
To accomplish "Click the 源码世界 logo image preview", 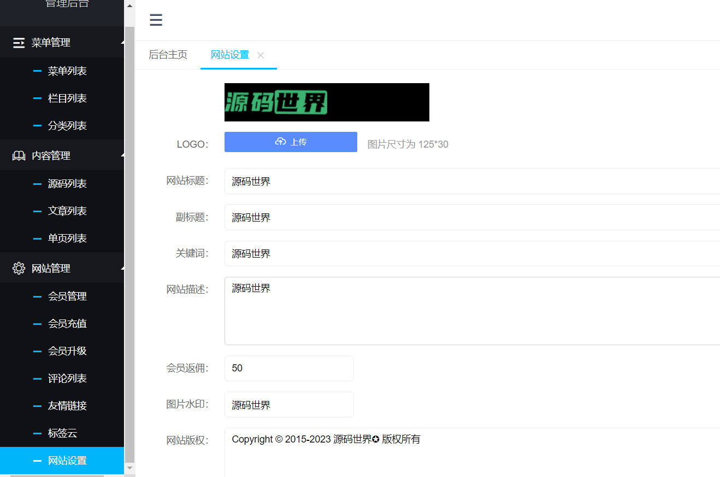I will click(326, 102).
